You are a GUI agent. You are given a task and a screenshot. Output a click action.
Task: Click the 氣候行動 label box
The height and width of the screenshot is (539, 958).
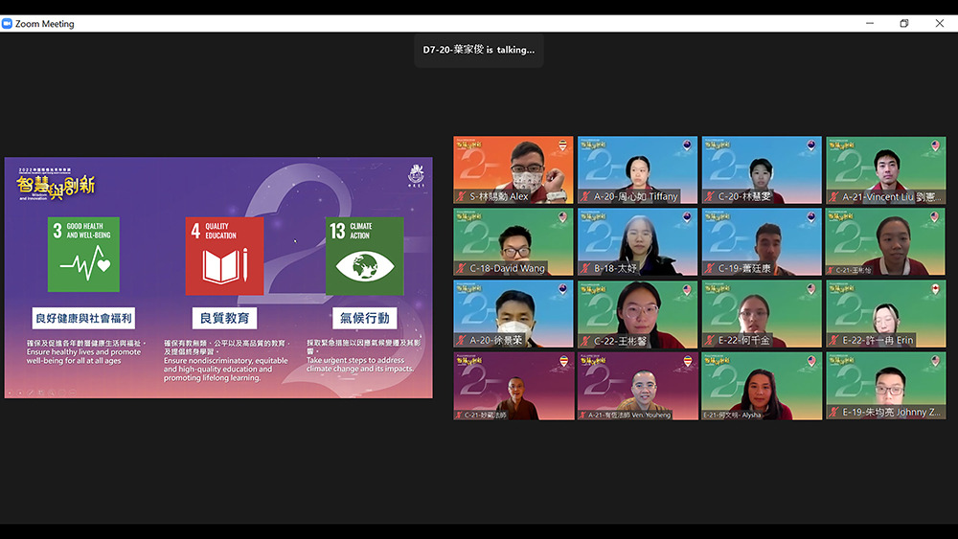[x=364, y=318]
